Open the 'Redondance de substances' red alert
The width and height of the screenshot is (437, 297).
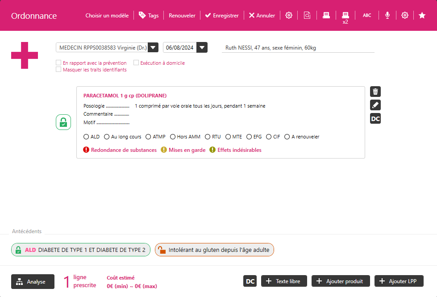pos(120,150)
